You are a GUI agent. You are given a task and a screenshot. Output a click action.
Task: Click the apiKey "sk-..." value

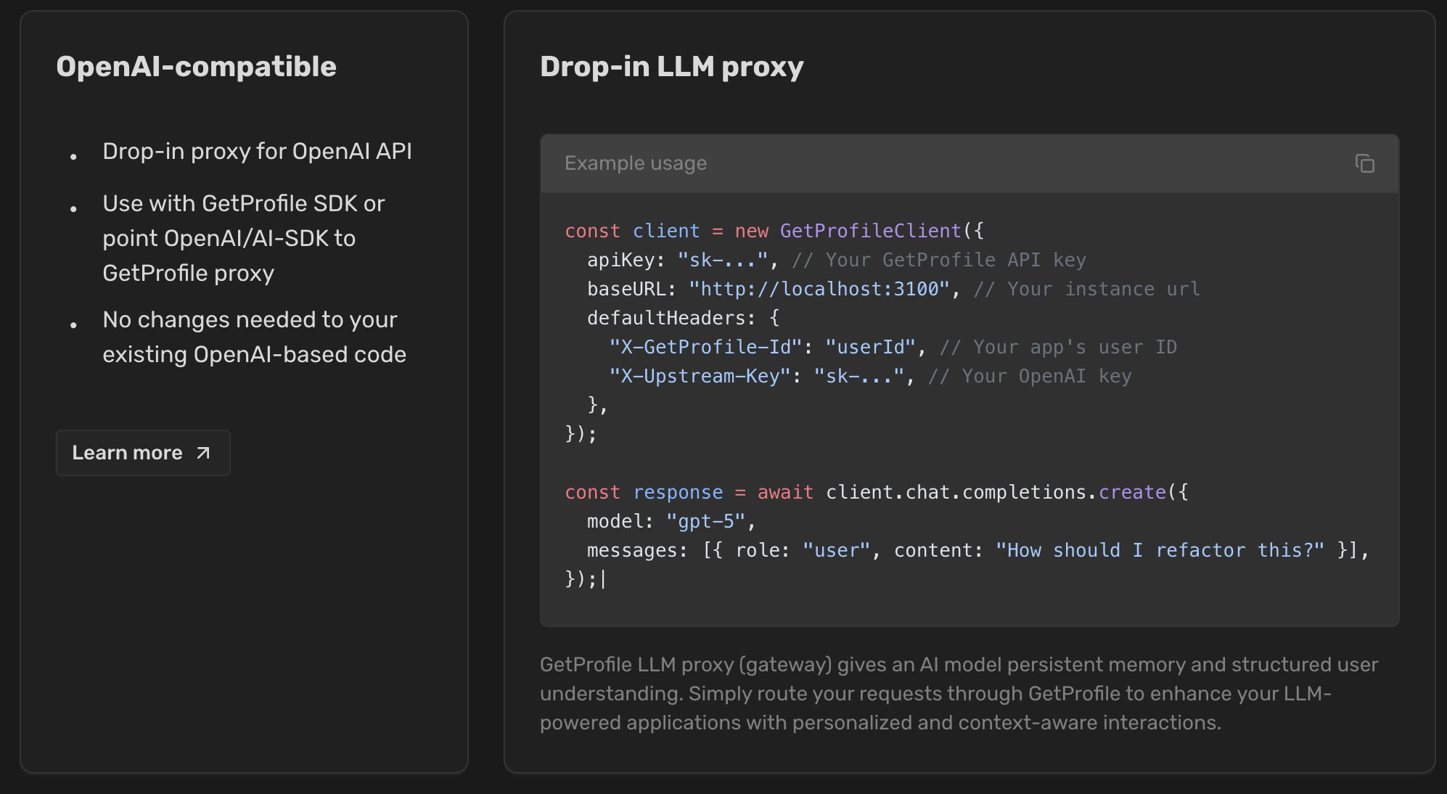pyautogui.click(x=723, y=260)
